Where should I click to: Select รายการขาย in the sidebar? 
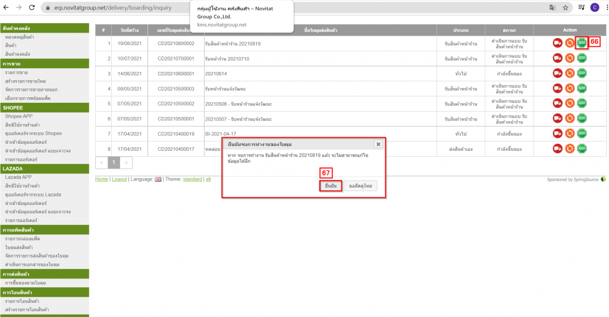pos(17,72)
